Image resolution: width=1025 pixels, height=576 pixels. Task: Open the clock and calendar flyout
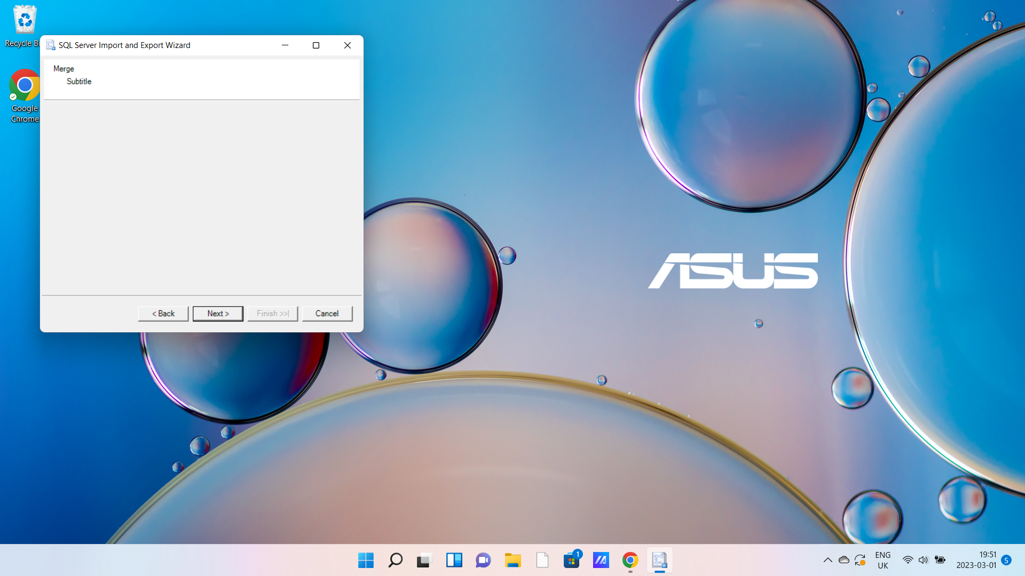coord(976,560)
